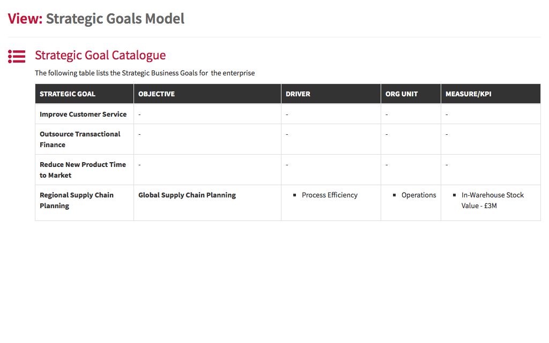Select the OBJECTIVE column header
549x343 pixels.
[x=157, y=94]
